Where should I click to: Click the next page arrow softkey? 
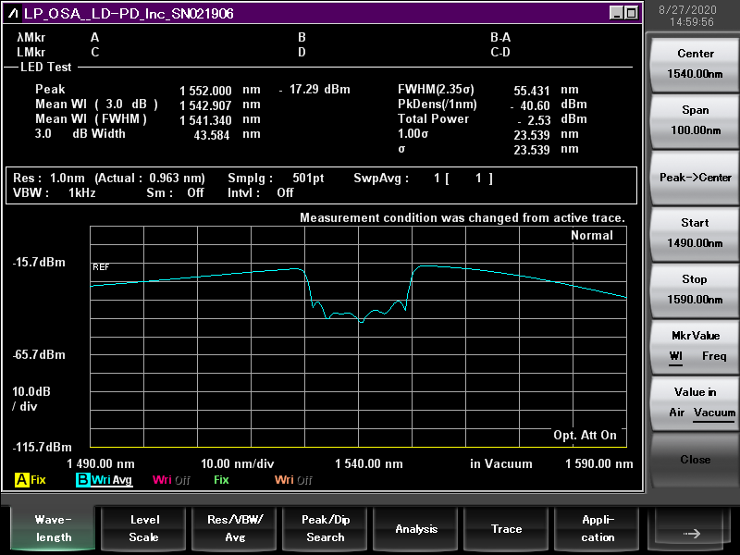coord(694,533)
